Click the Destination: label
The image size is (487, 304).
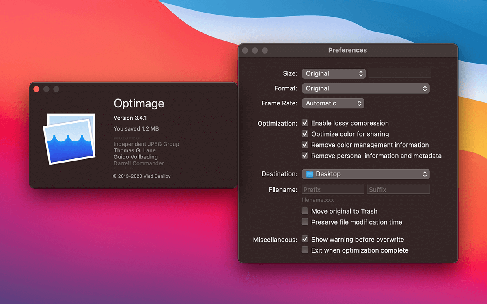[x=279, y=174]
